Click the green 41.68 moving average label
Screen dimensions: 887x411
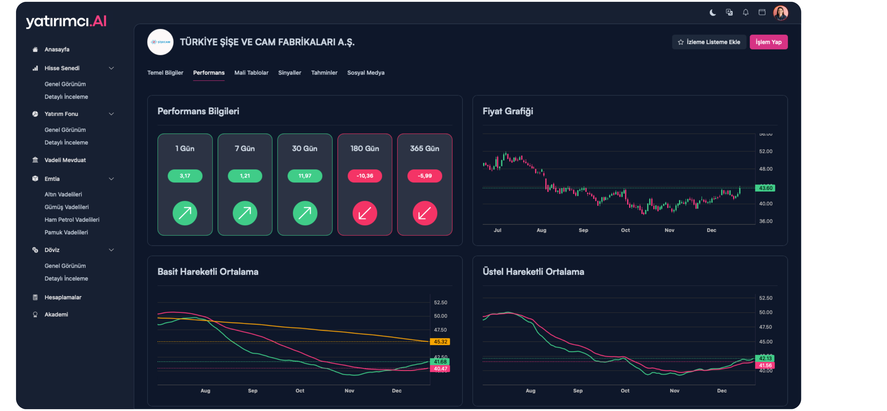coord(440,362)
